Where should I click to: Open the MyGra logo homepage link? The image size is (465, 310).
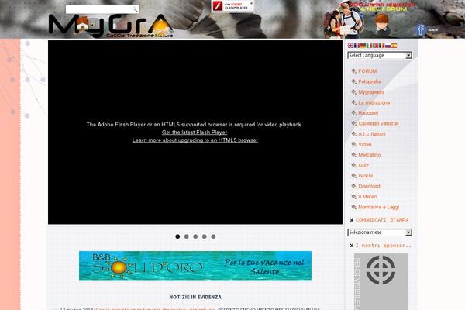pos(111,26)
